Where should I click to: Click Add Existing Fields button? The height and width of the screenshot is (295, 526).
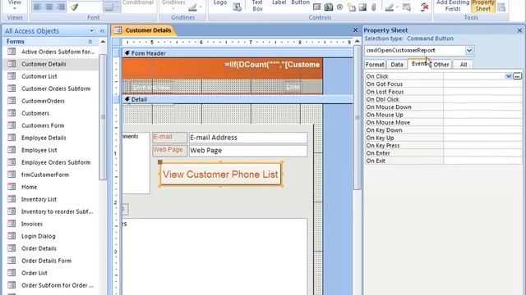453,6
